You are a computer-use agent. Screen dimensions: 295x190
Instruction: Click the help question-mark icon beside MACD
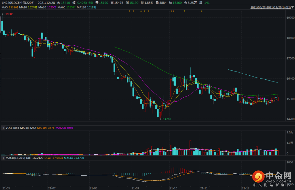(3, 158)
